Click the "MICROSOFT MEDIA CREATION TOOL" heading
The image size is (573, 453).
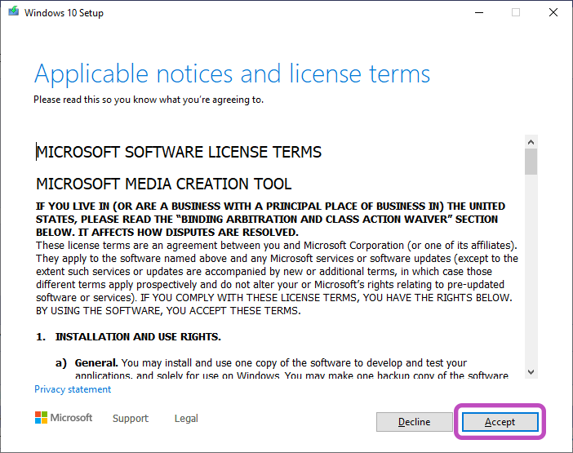[164, 184]
